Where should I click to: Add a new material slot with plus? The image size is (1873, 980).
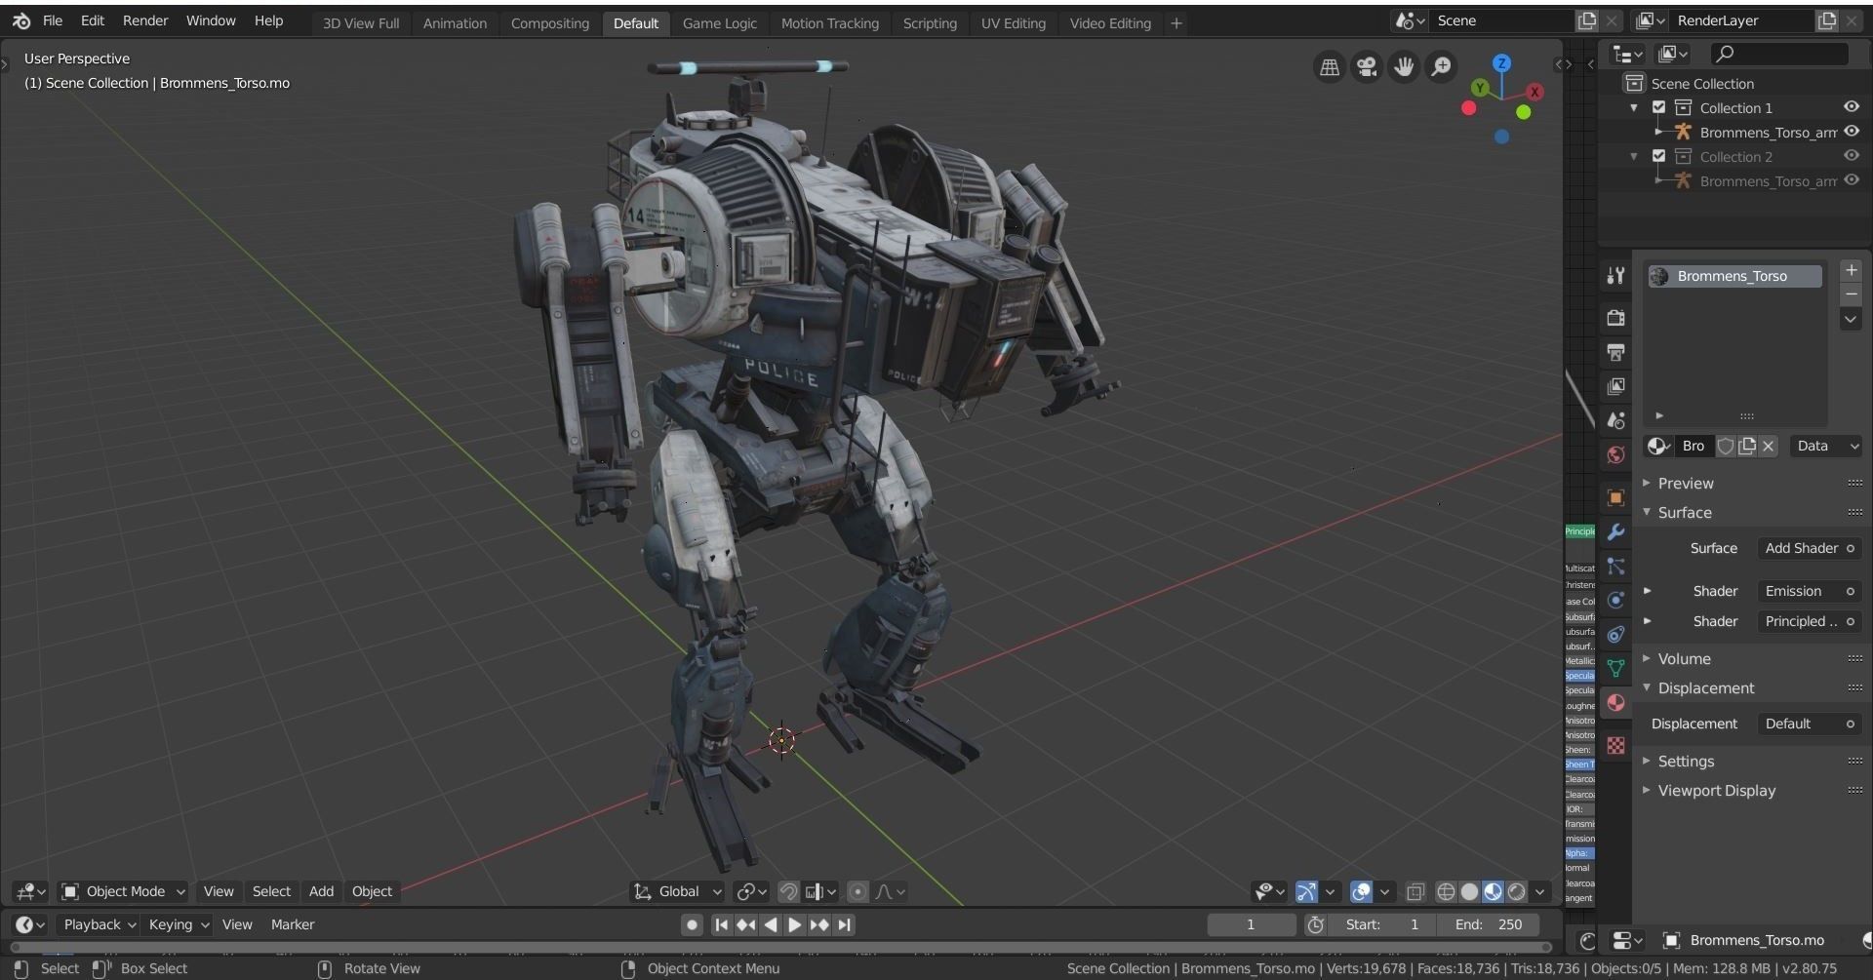click(x=1851, y=270)
